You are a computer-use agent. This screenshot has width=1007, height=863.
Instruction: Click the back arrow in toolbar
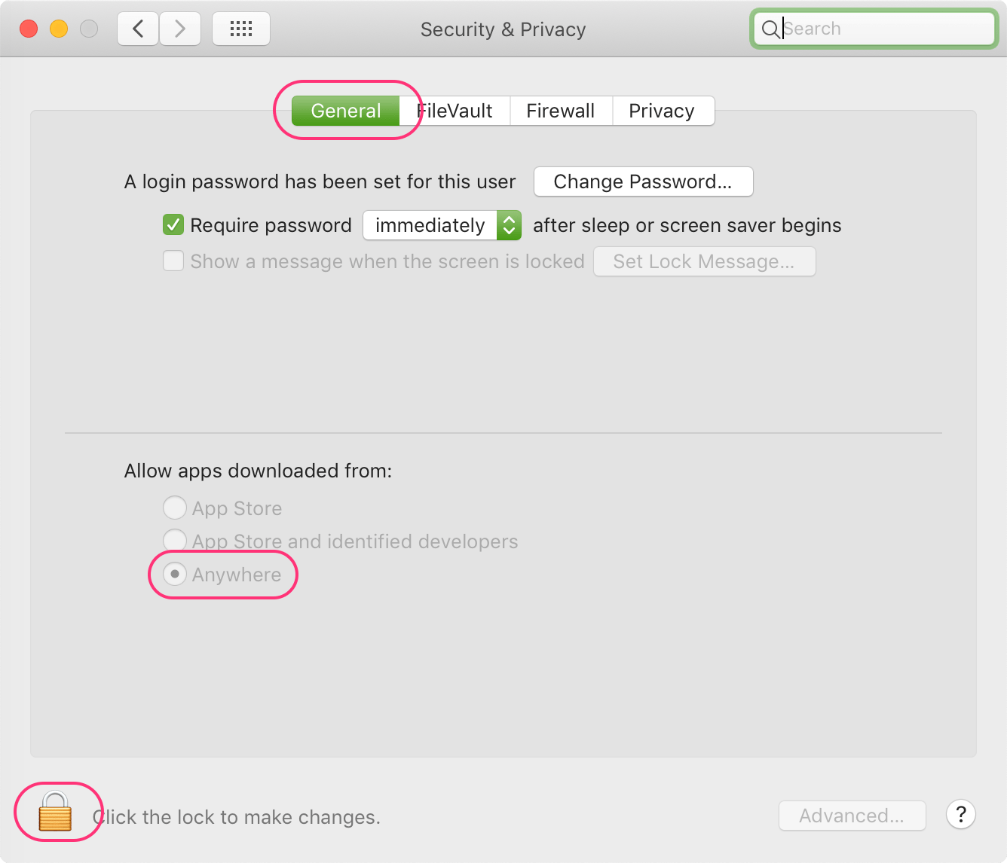click(138, 29)
